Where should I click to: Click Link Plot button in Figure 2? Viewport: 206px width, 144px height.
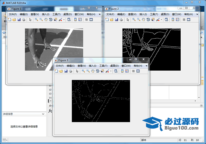point(166,20)
